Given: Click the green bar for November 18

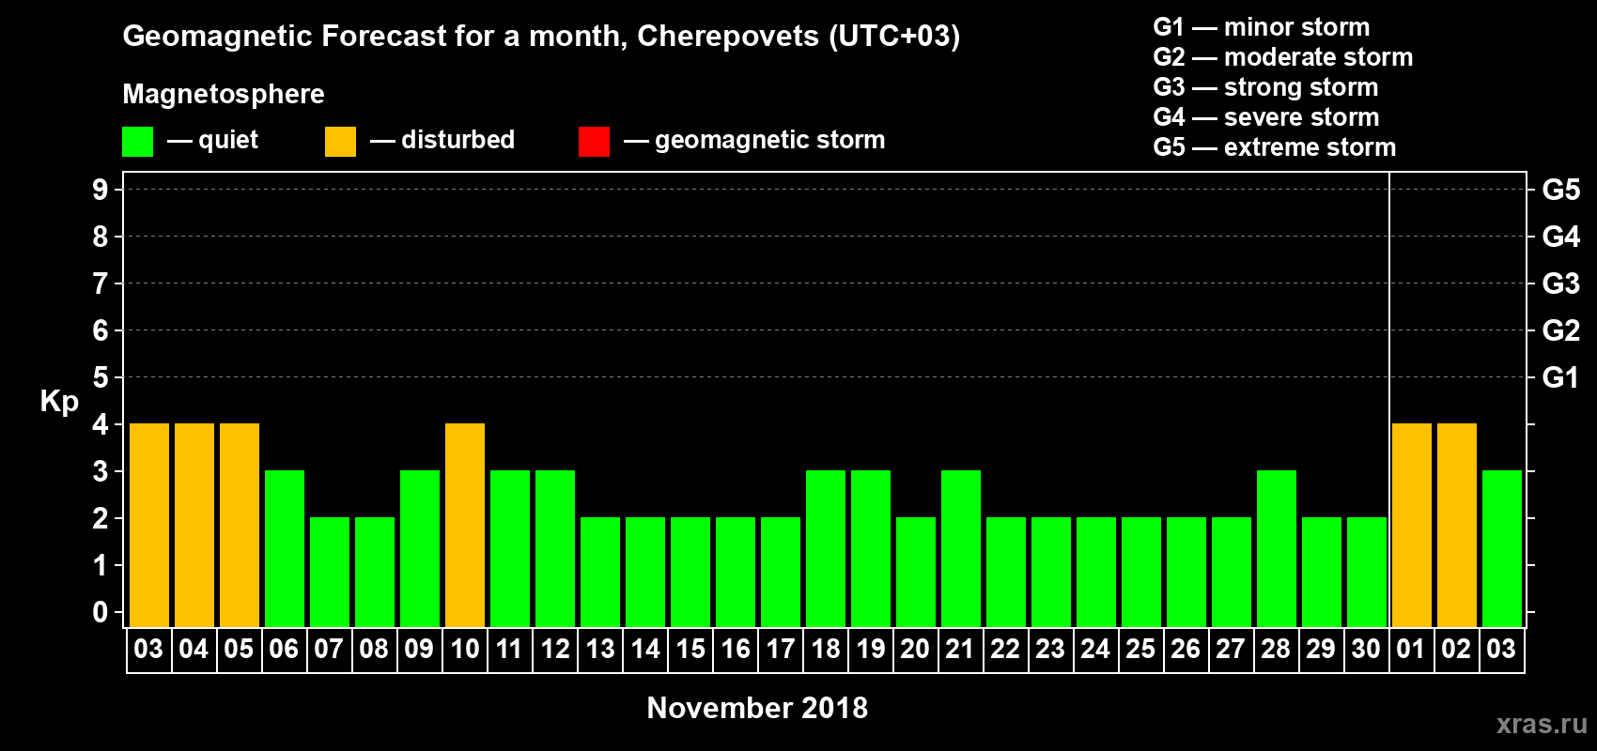Looking at the screenshot, I should (x=826, y=549).
